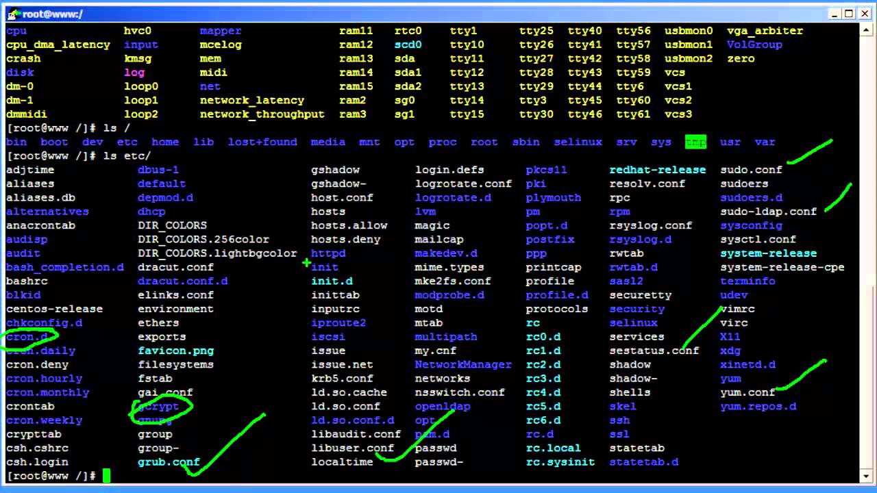Click the 'vga_arbiter' device entry
Image resolution: width=877 pixels, height=493 pixels.
(765, 31)
